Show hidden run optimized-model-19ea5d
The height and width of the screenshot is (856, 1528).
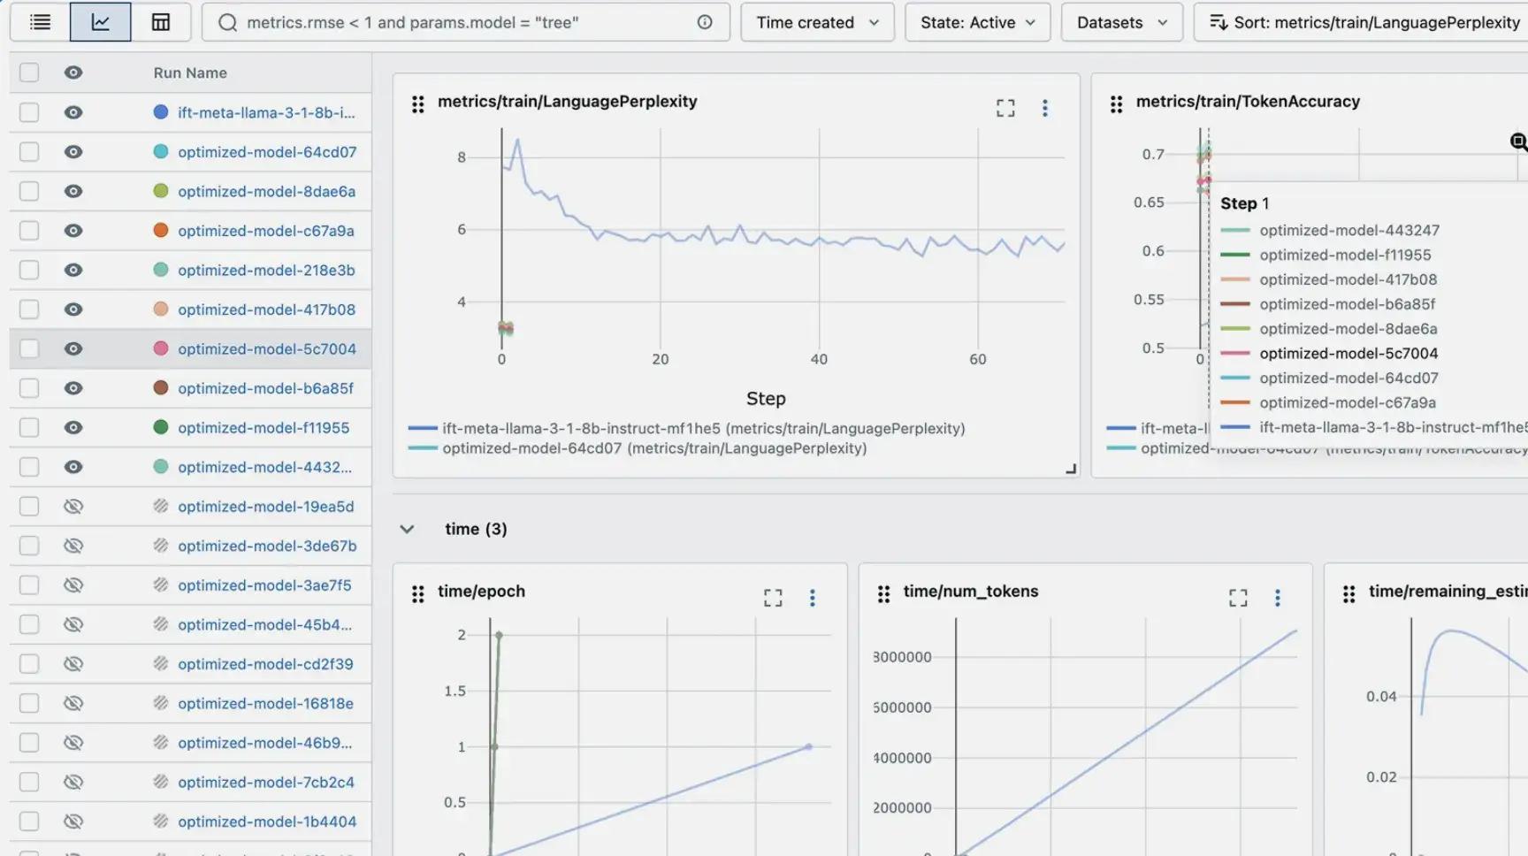73,506
